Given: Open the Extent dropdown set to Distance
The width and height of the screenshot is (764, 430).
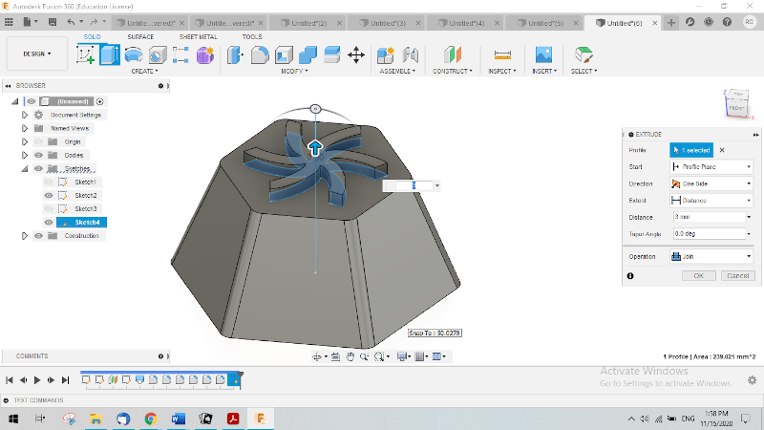Looking at the screenshot, I should tap(711, 201).
